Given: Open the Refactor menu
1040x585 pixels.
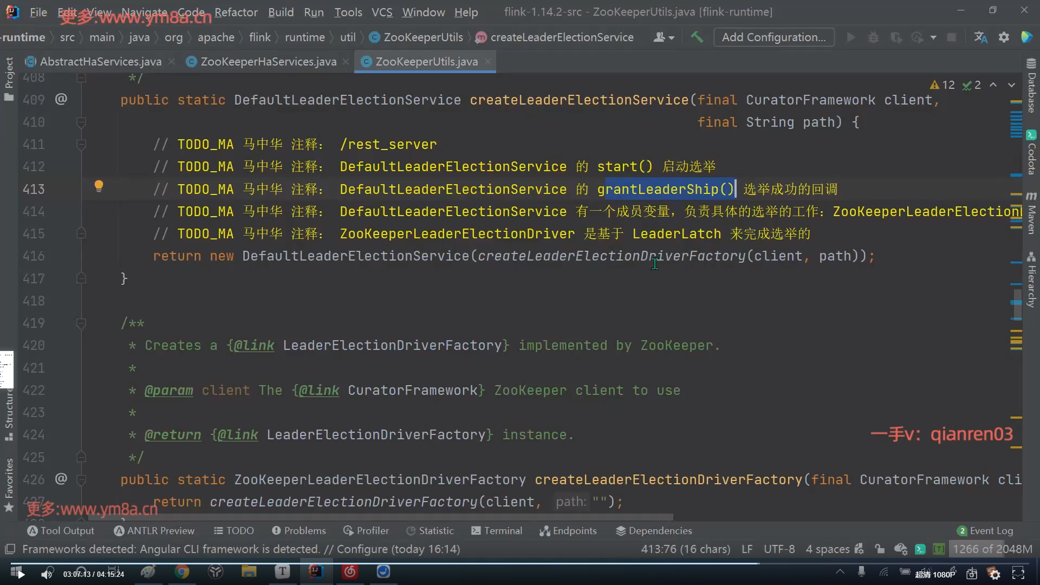Looking at the screenshot, I should tap(236, 12).
